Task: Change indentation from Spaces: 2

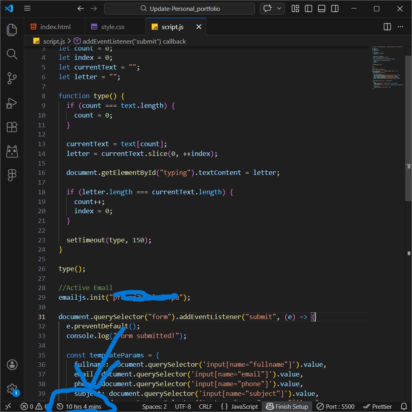Action: (x=154, y=406)
